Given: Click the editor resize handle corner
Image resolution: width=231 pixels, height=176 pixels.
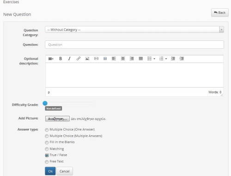Looking at the screenshot, I should pyautogui.click(x=221, y=94).
